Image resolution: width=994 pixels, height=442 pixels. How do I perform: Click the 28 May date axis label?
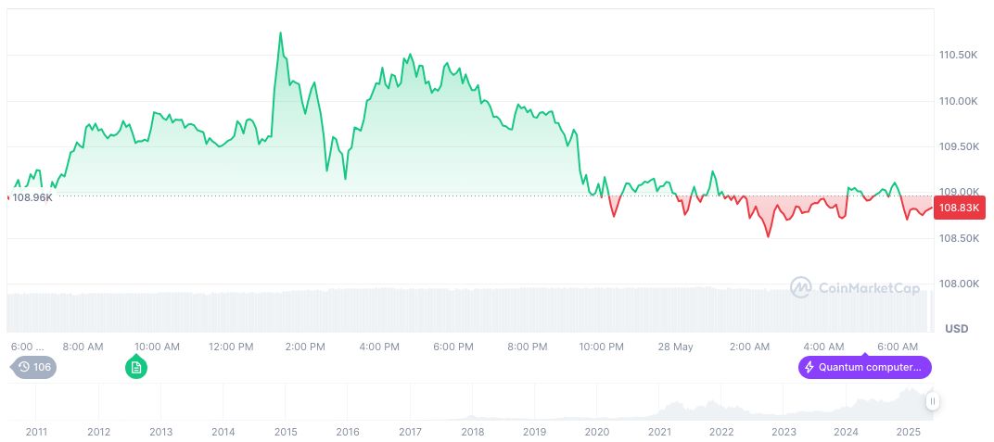pyautogui.click(x=675, y=347)
